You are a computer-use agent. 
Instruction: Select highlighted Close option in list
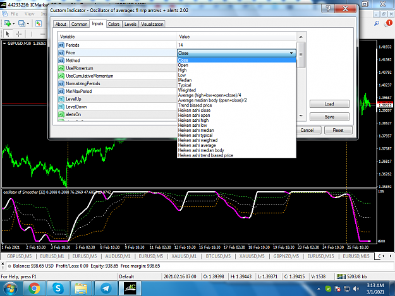click(x=236, y=60)
